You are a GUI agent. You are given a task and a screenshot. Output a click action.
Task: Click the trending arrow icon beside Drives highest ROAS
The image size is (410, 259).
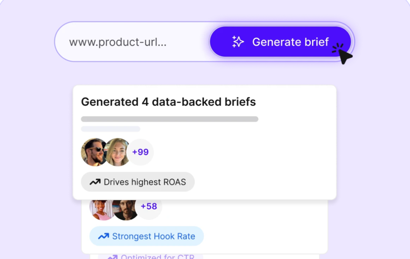pos(95,182)
